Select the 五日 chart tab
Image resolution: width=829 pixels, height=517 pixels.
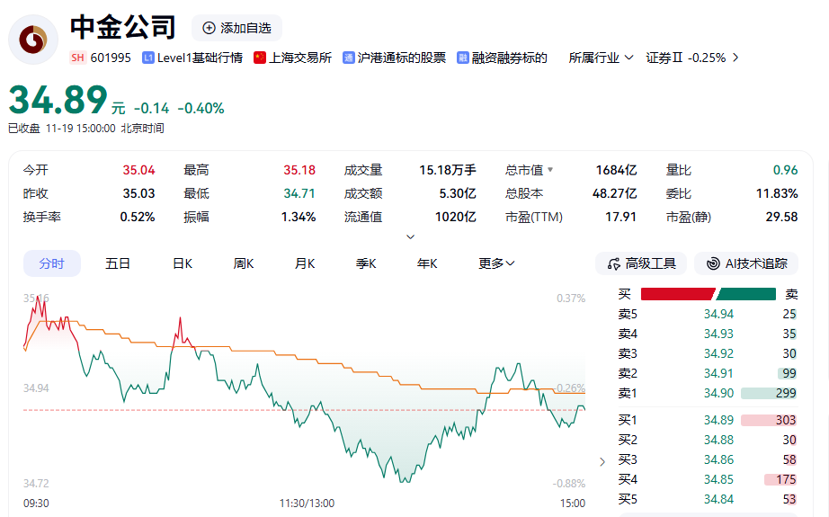point(118,263)
